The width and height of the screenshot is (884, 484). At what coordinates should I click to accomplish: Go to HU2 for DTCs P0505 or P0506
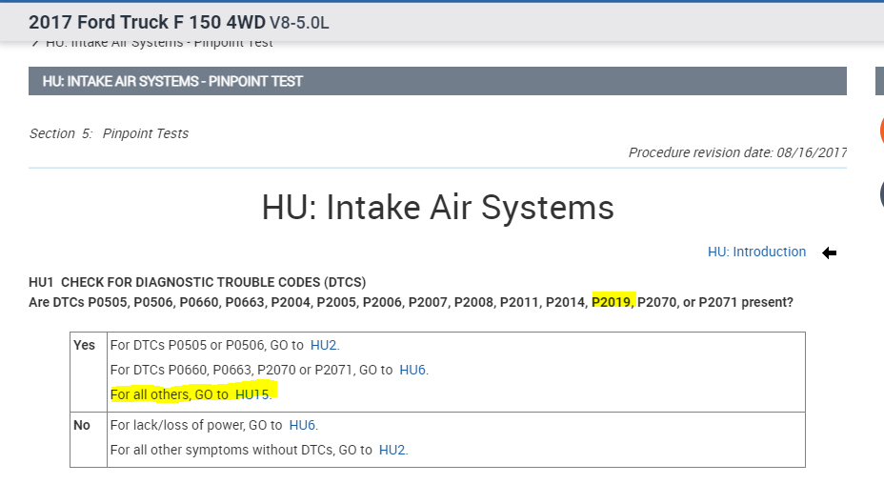coord(324,345)
